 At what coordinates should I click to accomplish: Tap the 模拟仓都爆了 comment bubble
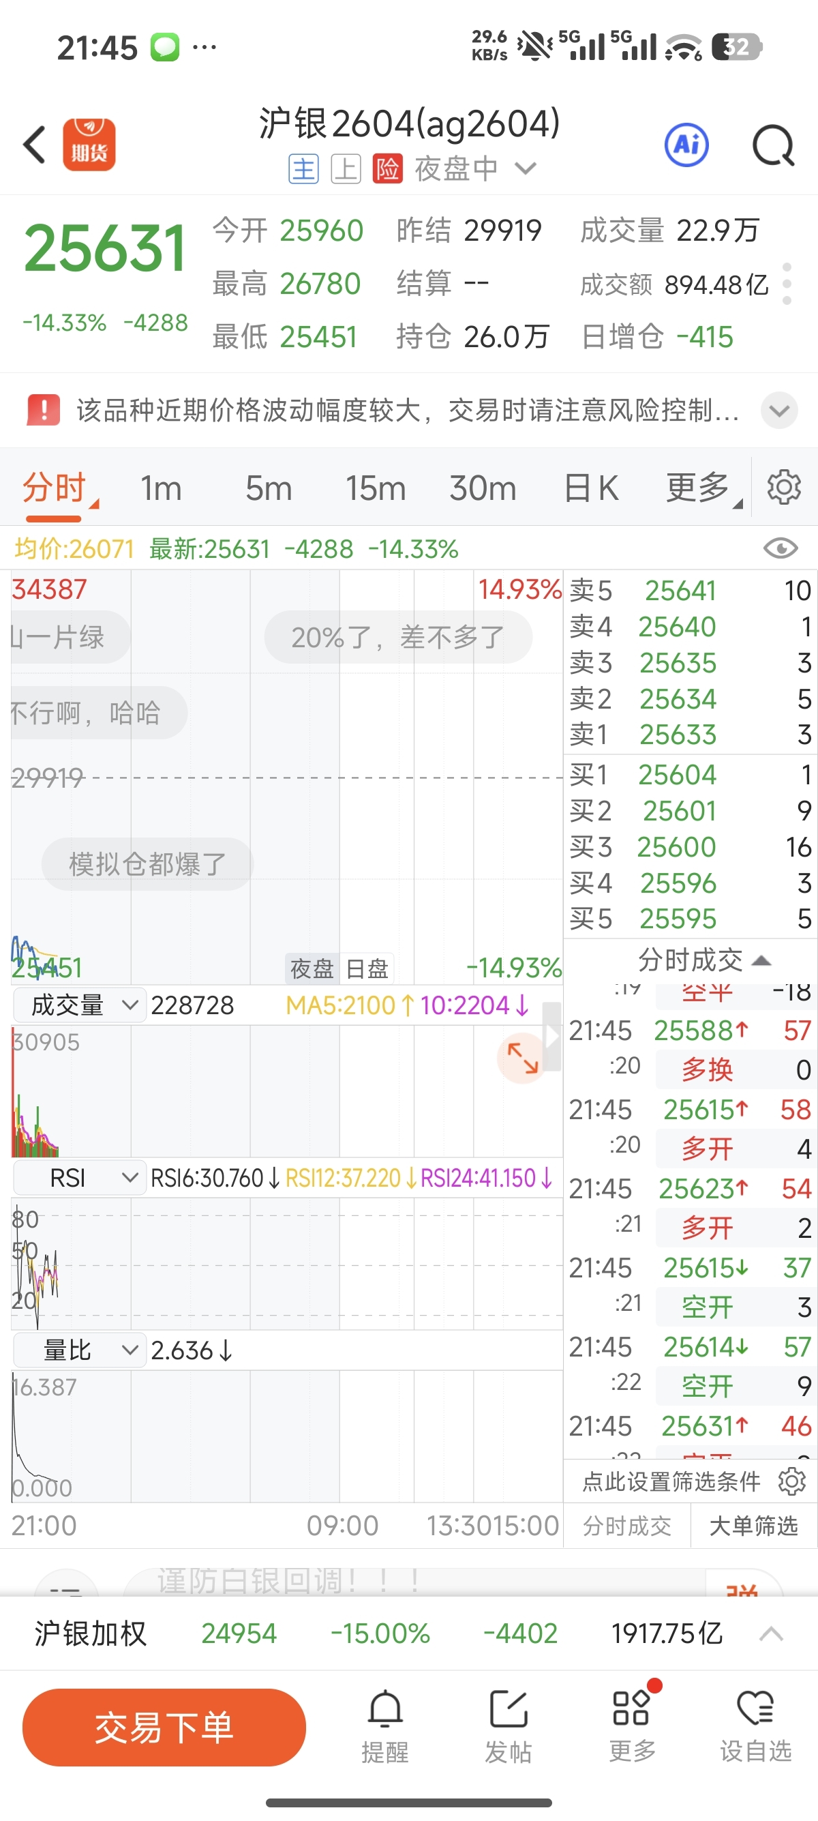[147, 864]
